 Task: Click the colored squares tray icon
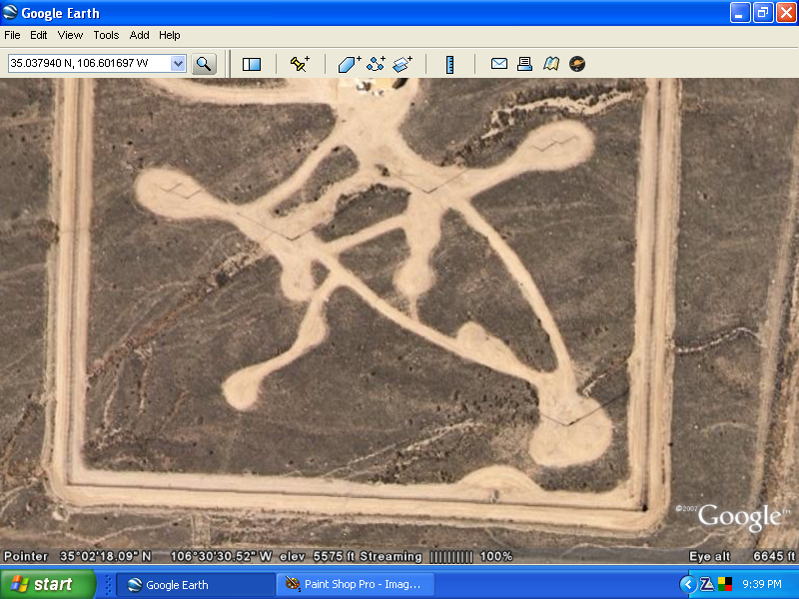[x=725, y=584]
